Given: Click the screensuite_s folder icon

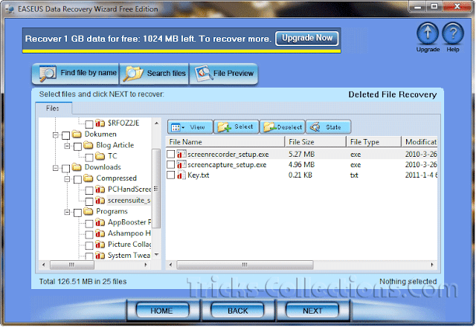Looking at the screenshot, I should [100, 201].
